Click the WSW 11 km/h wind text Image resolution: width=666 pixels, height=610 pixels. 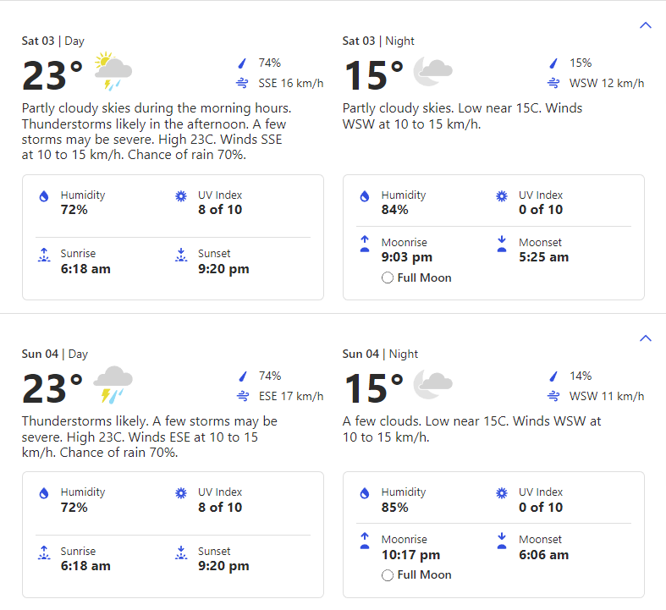(607, 396)
